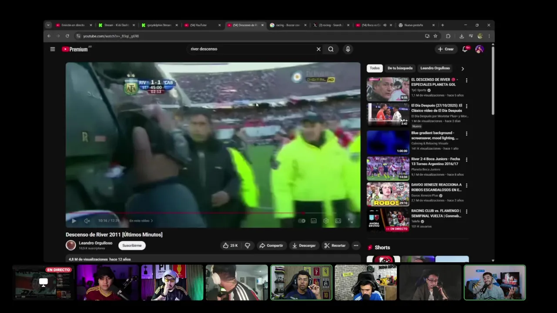Go back with the browser back arrow
This screenshot has height=313, width=557.
coord(49,36)
